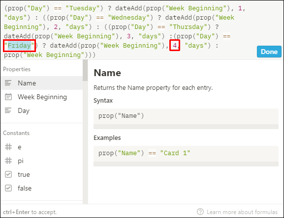Click the number 4 in formula
284x218 pixels.
pos(175,45)
